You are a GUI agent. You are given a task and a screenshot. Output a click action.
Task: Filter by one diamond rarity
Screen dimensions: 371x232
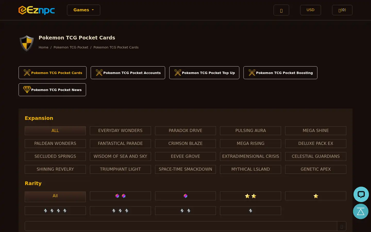point(250,211)
